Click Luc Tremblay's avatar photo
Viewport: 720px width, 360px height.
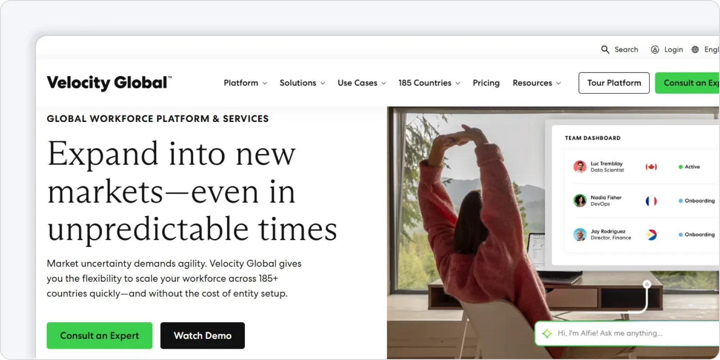tap(580, 167)
